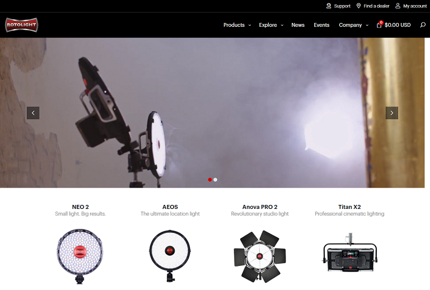Image resolution: width=430 pixels, height=290 pixels.
Task: Click the hero banner slide image
Action: point(212,113)
